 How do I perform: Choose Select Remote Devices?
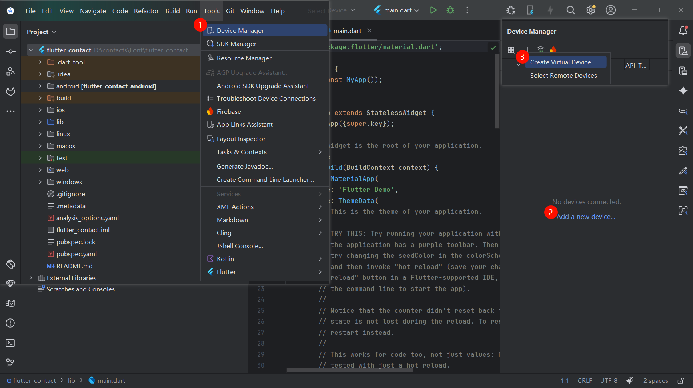[565, 75]
